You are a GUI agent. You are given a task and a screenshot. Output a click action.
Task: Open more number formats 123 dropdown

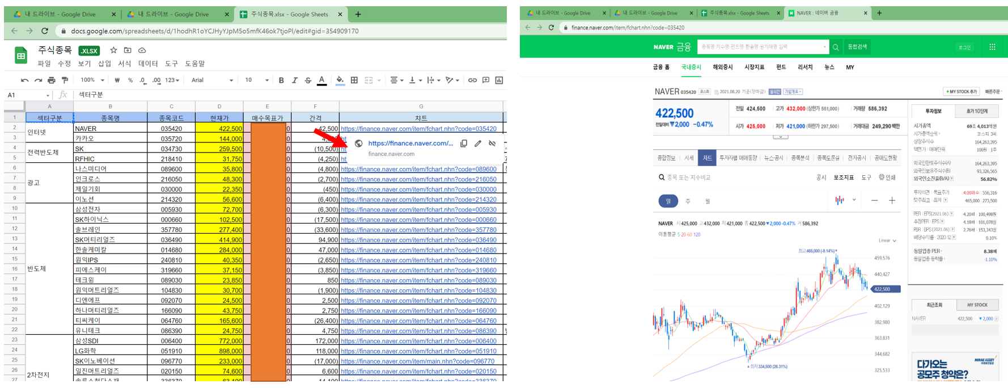pos(172,81)
